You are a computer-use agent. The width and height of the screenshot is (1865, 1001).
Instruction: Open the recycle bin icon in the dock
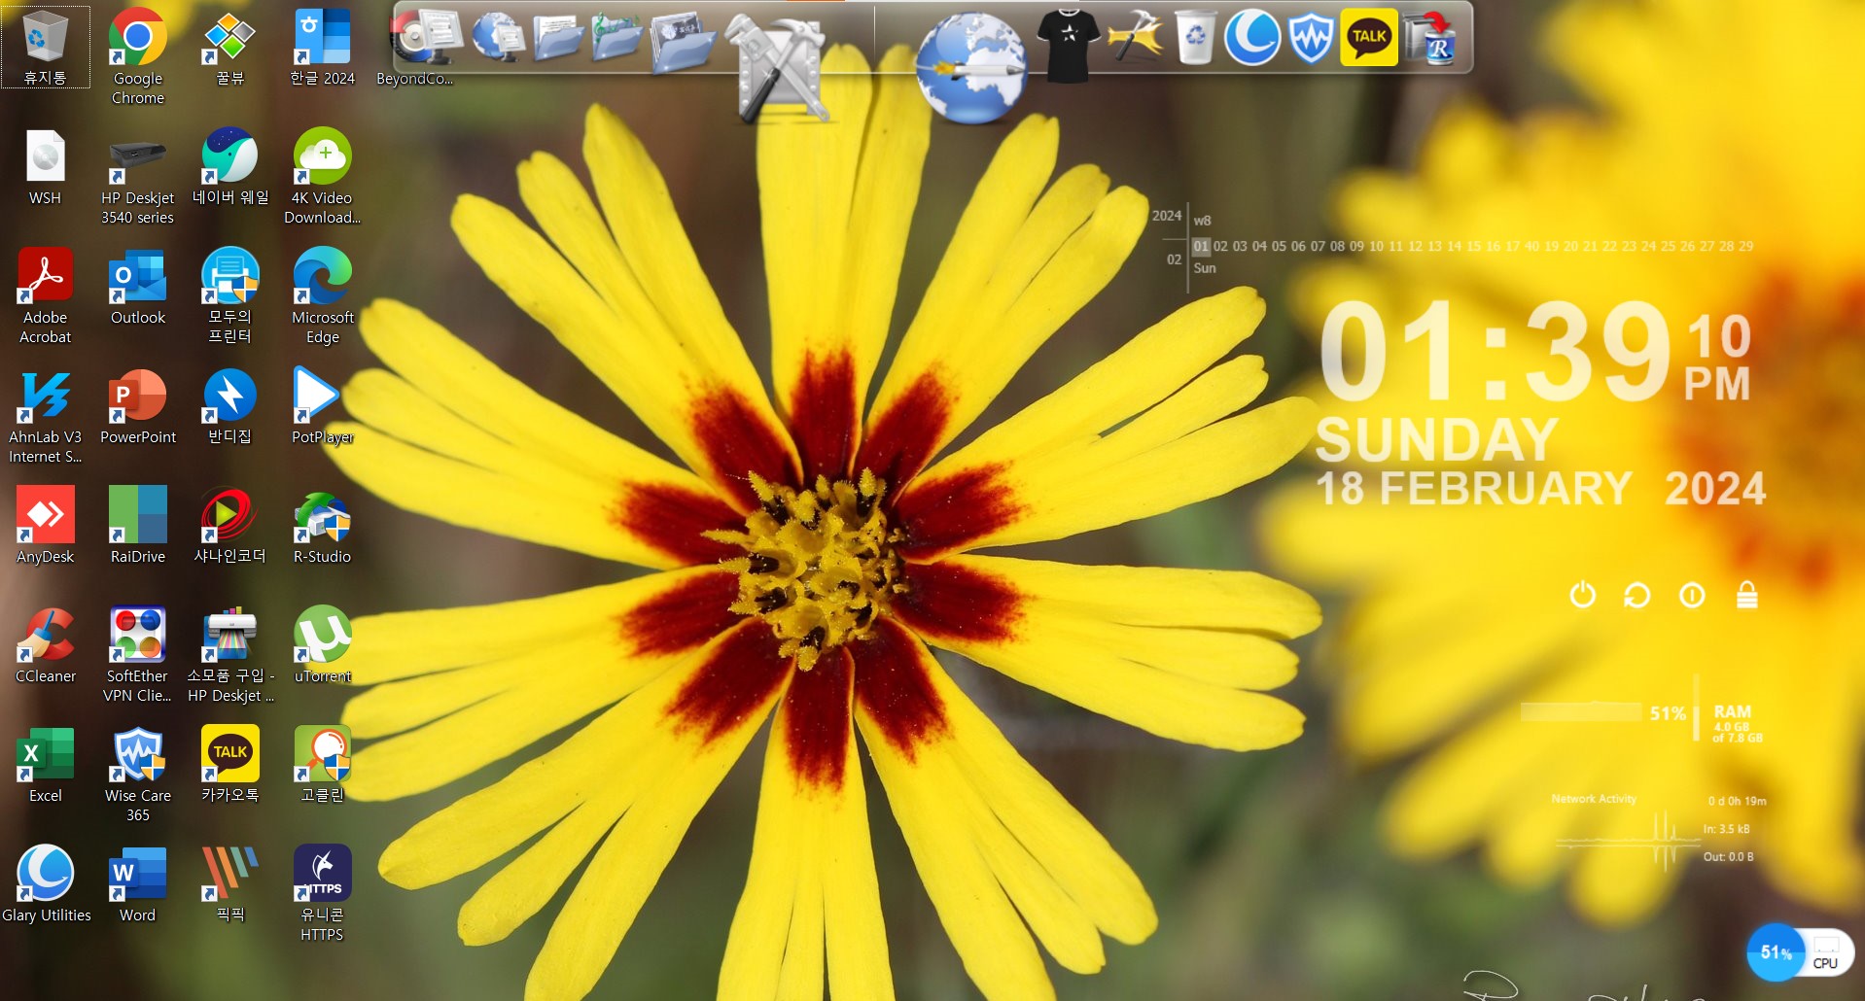pos(1195,37)
